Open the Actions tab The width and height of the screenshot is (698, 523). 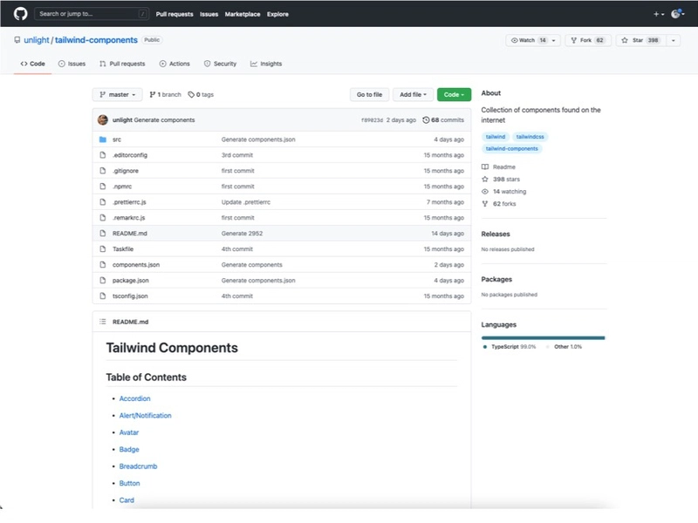[174, 64]
